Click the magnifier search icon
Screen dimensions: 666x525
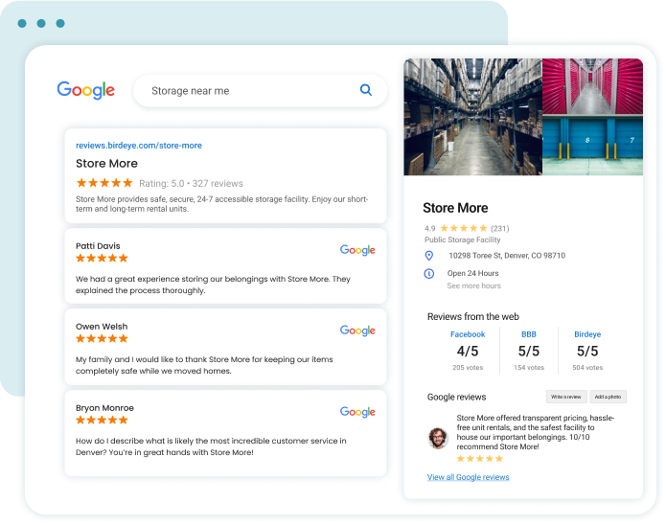coord(366,90)
